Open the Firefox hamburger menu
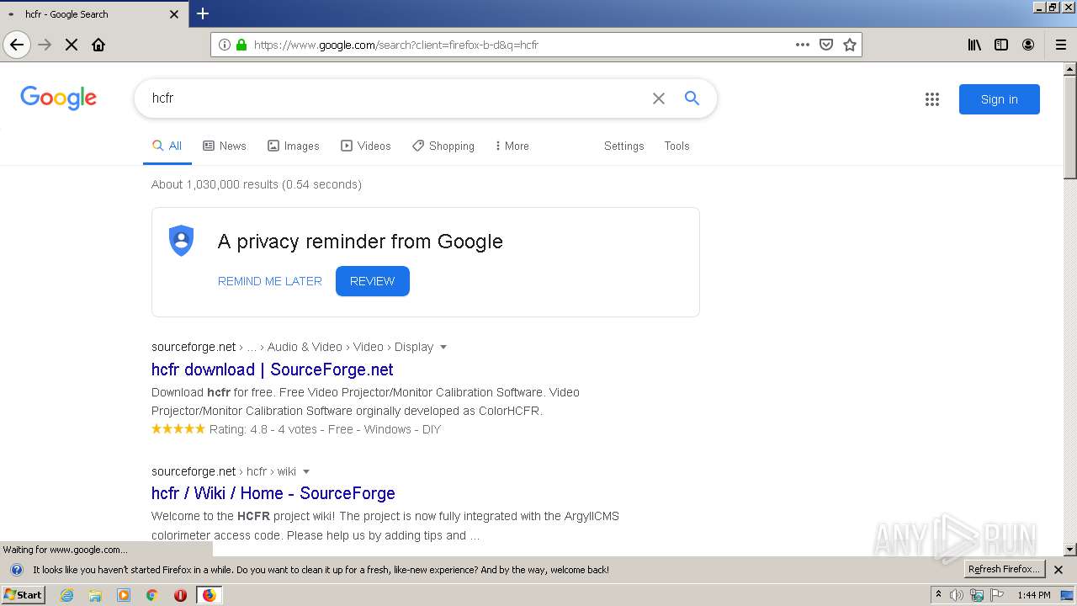1077x606 pixels. coord(1061,45)
